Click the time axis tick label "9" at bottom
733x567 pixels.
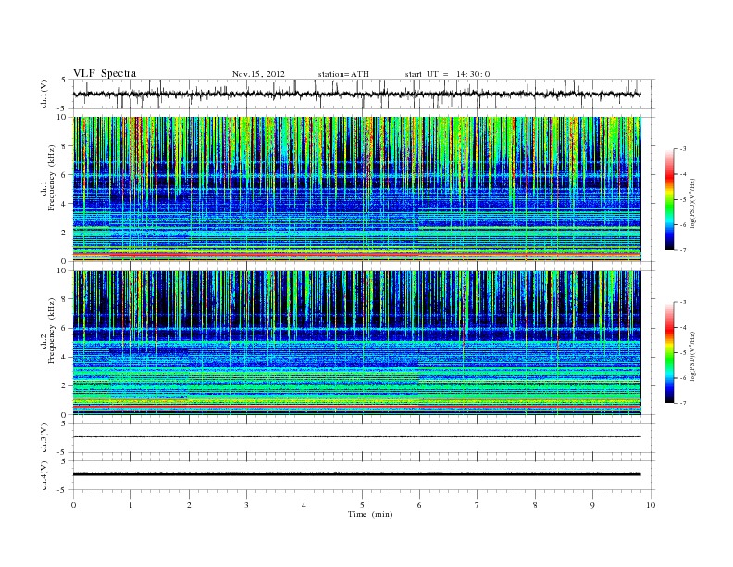592,505
